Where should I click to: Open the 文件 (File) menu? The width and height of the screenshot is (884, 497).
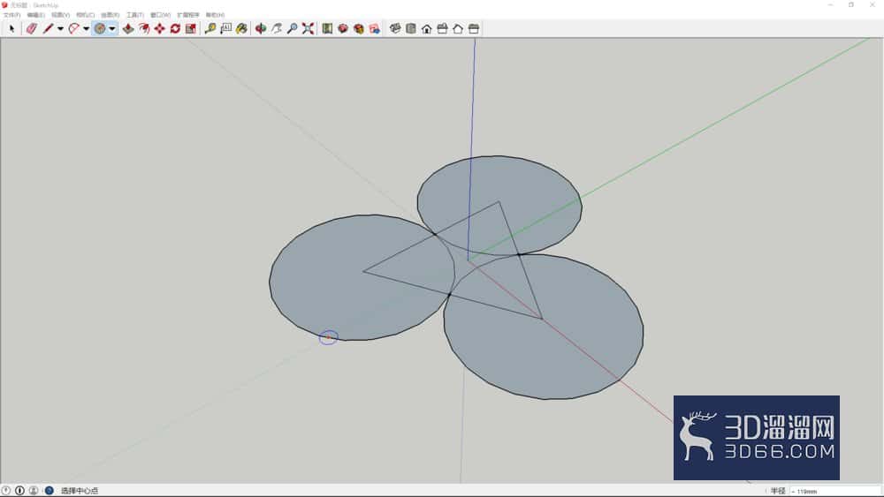coord(11,15)
